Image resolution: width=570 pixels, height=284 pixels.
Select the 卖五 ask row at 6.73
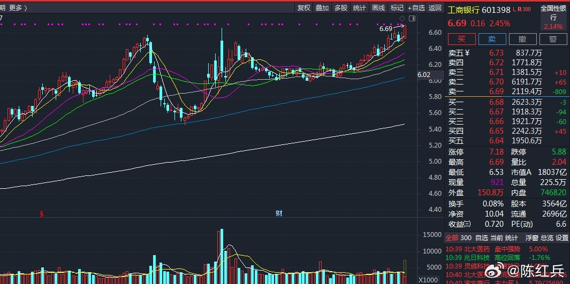click(507, 53)
